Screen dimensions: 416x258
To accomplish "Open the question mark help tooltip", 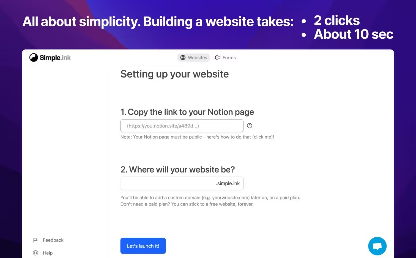I will coord(250,126).
